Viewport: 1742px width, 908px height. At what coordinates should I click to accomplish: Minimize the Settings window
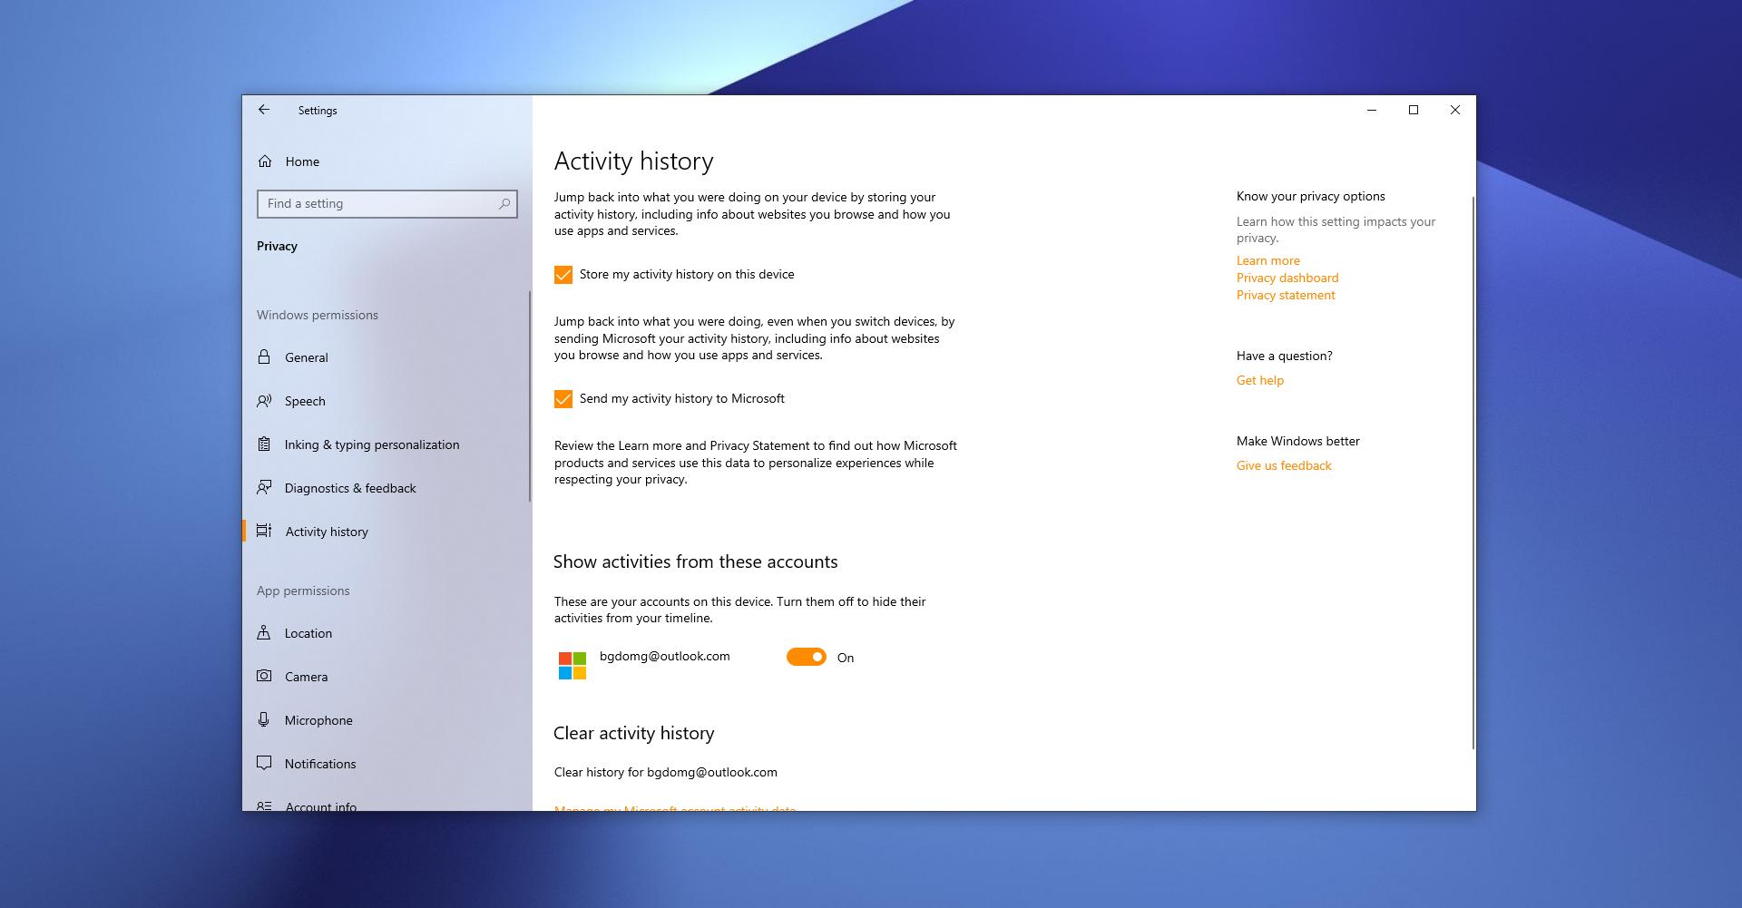click(1372, 110)
